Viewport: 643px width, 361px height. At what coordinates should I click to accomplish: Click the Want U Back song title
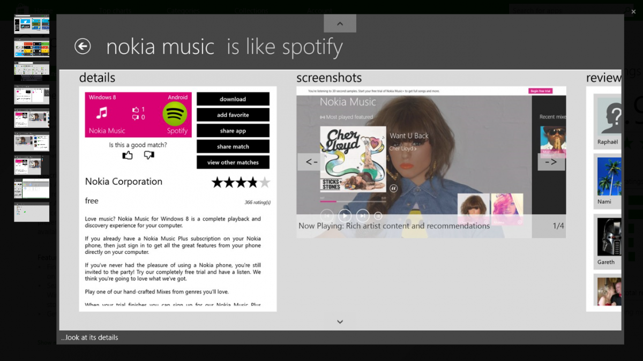click(409, 136)
